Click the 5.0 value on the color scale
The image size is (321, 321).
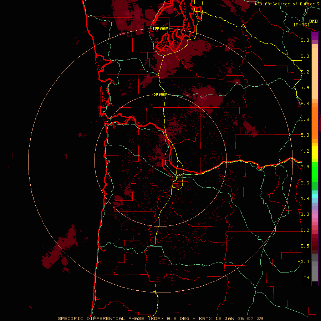coord(305,135)
